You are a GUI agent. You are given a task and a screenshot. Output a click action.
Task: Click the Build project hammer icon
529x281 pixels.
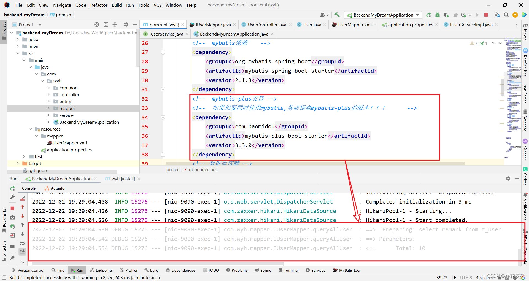(x=337, y=15)
